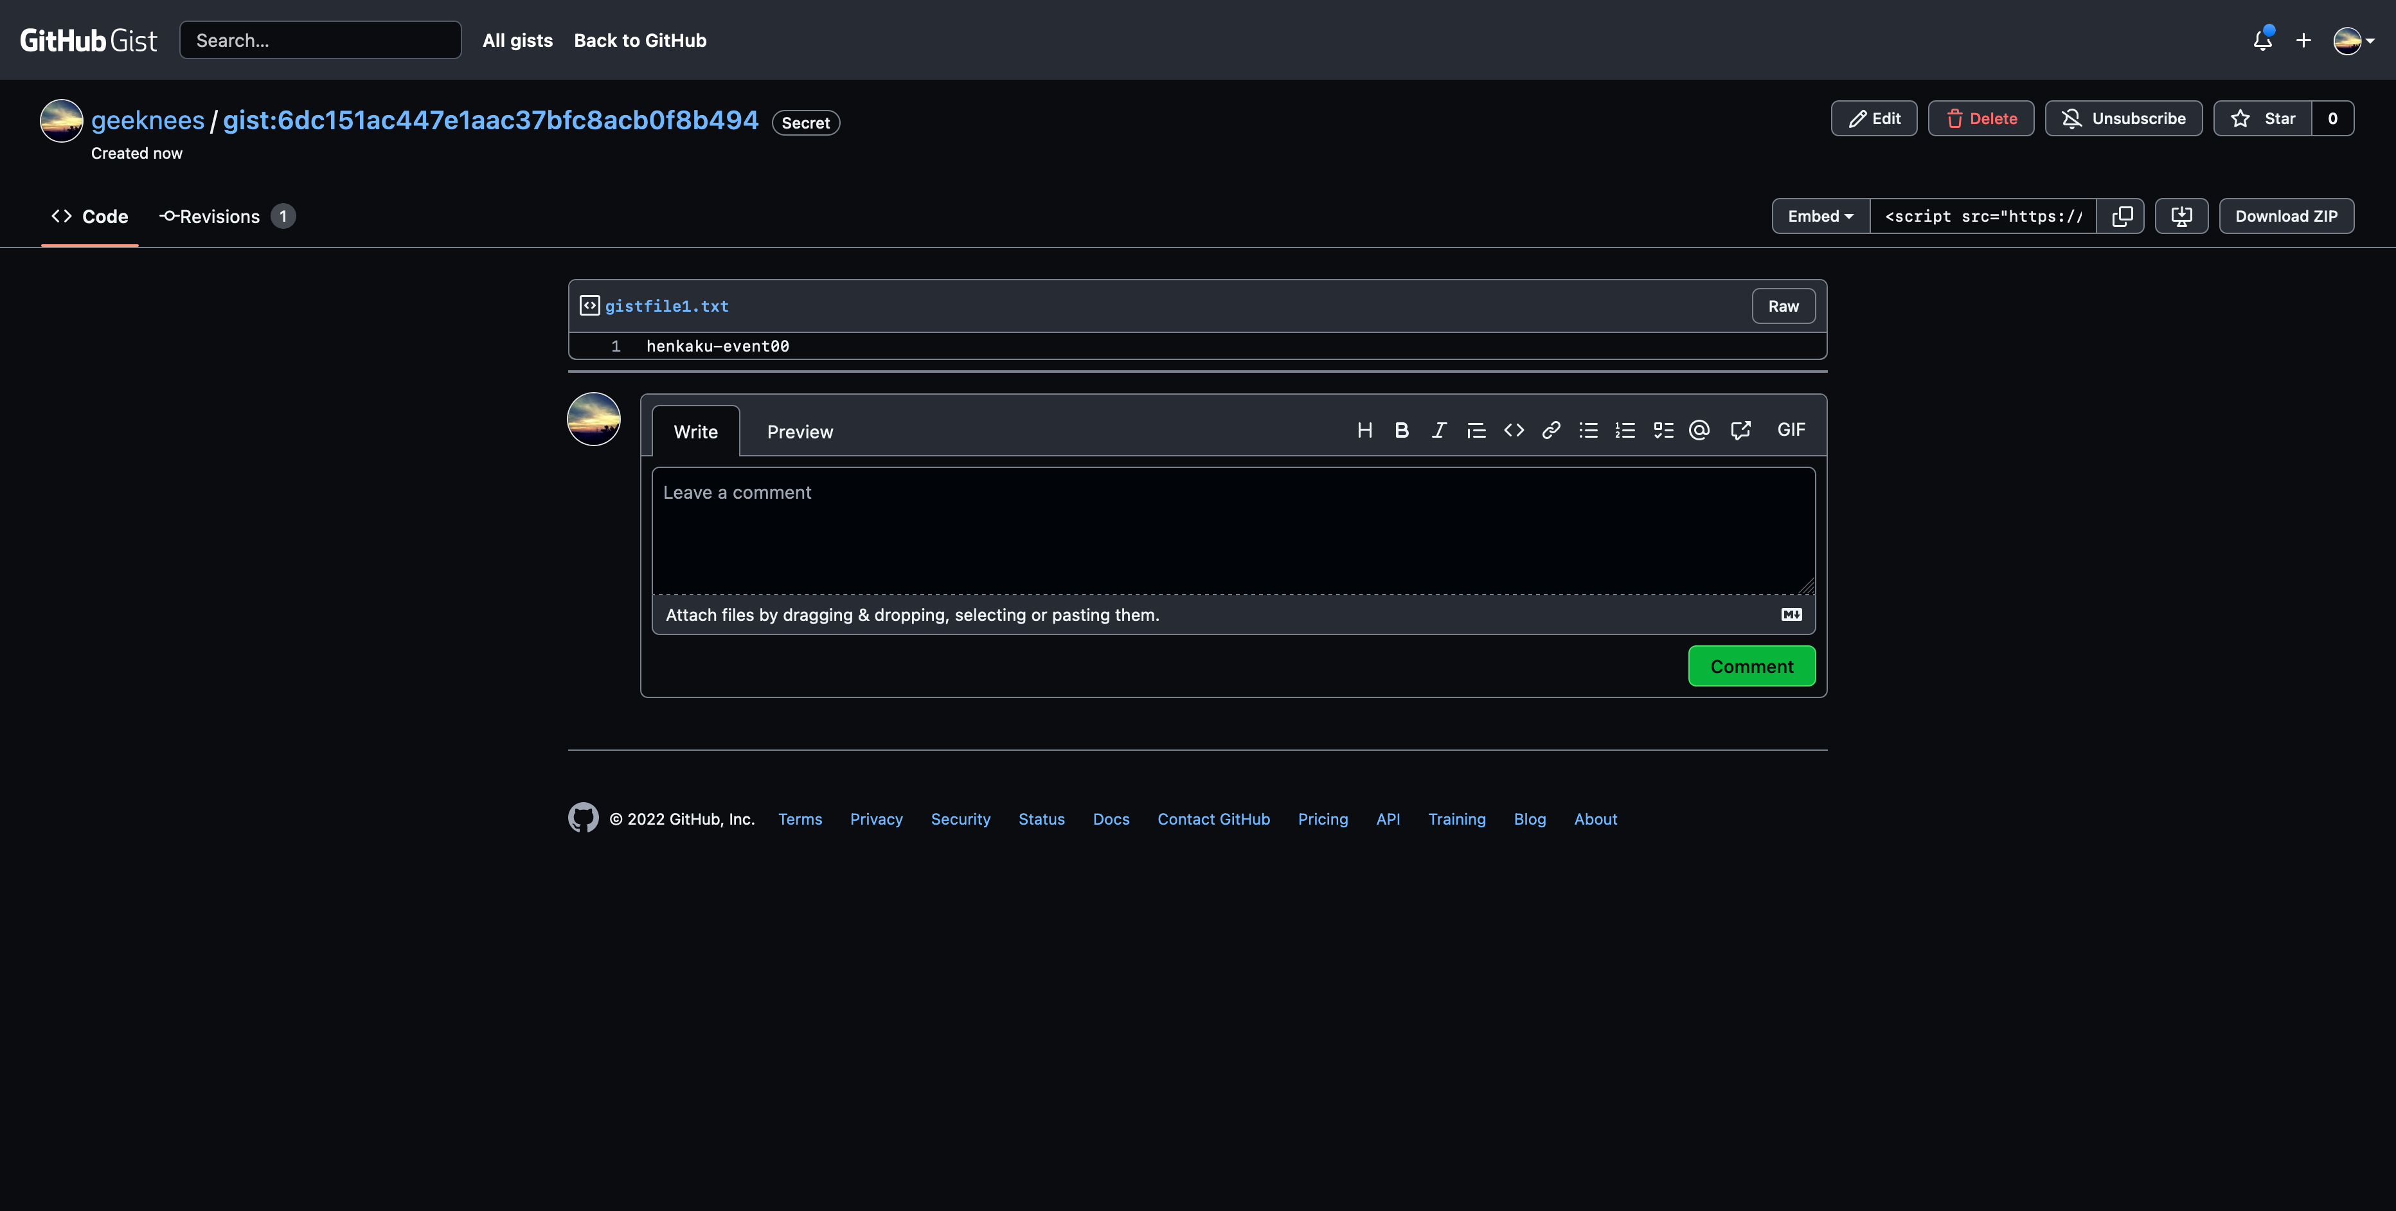Open the Embed format dropdown
Viewport: 2396px width, 1211px height.
click(x=1818, y=216)
